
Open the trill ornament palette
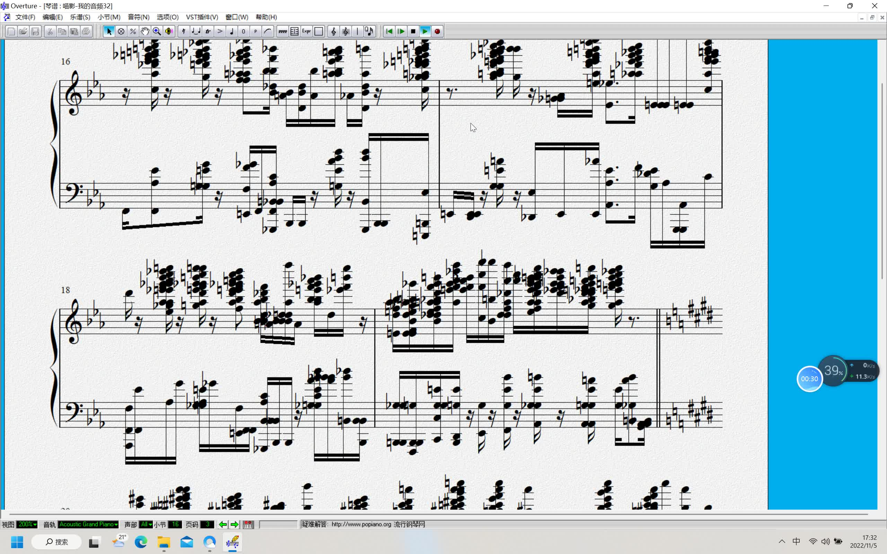(208, 32)
